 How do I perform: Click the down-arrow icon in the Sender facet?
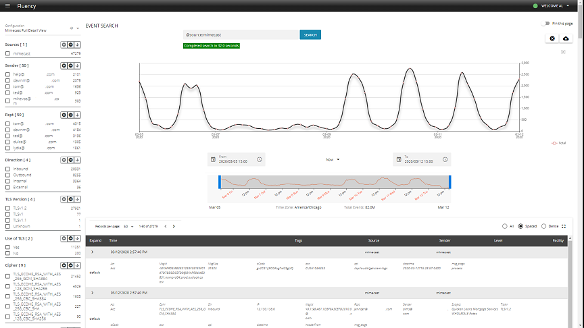pos(78,65)
